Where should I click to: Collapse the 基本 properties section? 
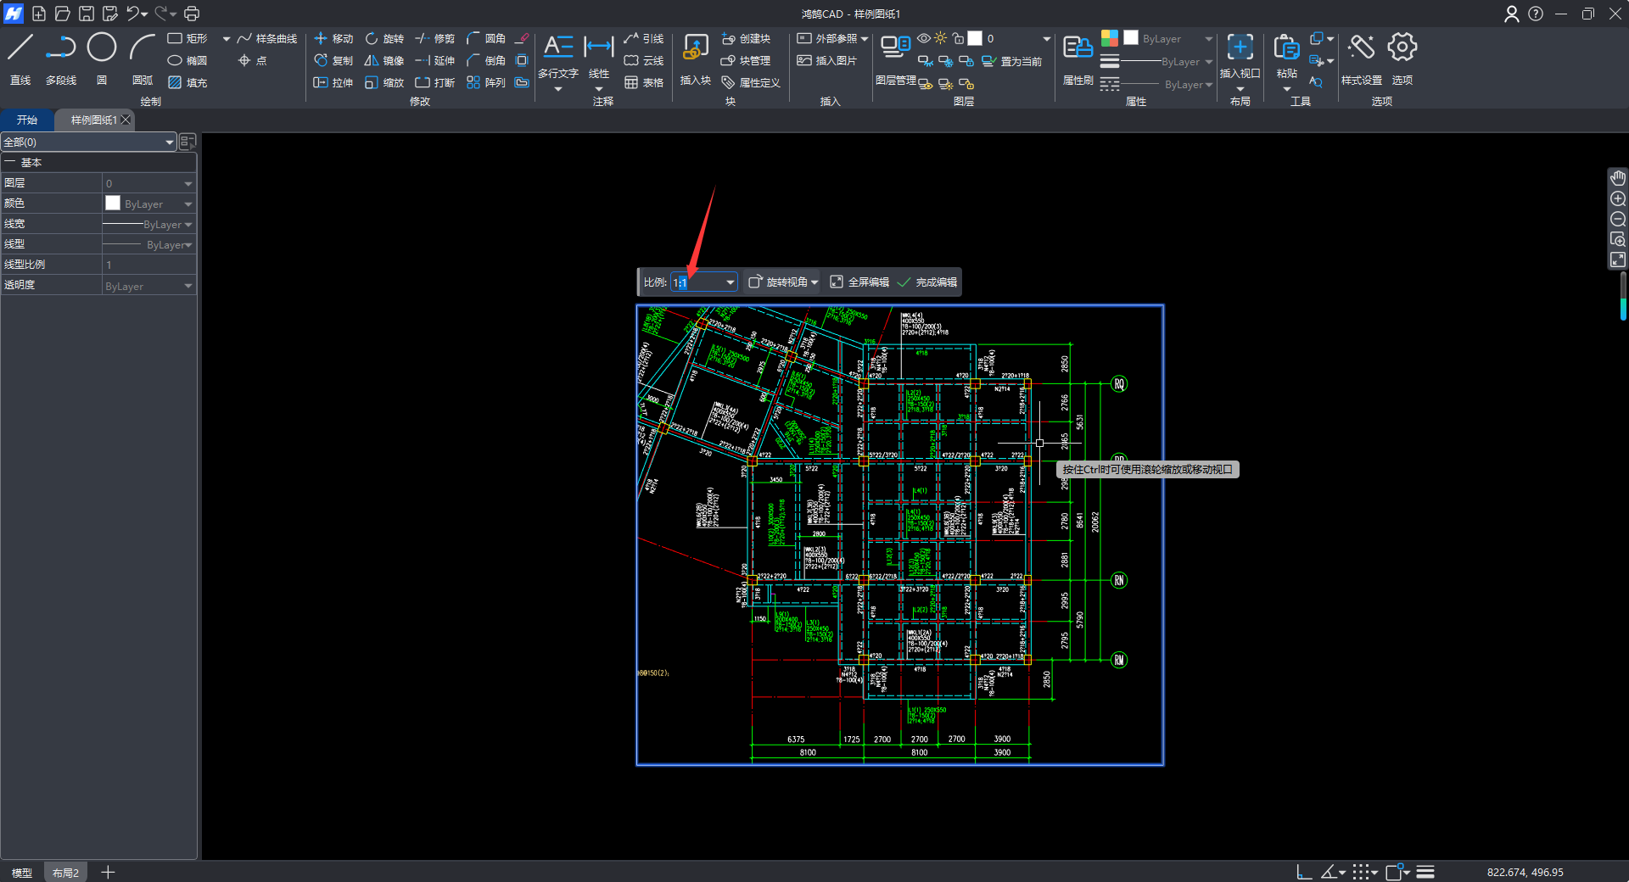coord(10,162)
